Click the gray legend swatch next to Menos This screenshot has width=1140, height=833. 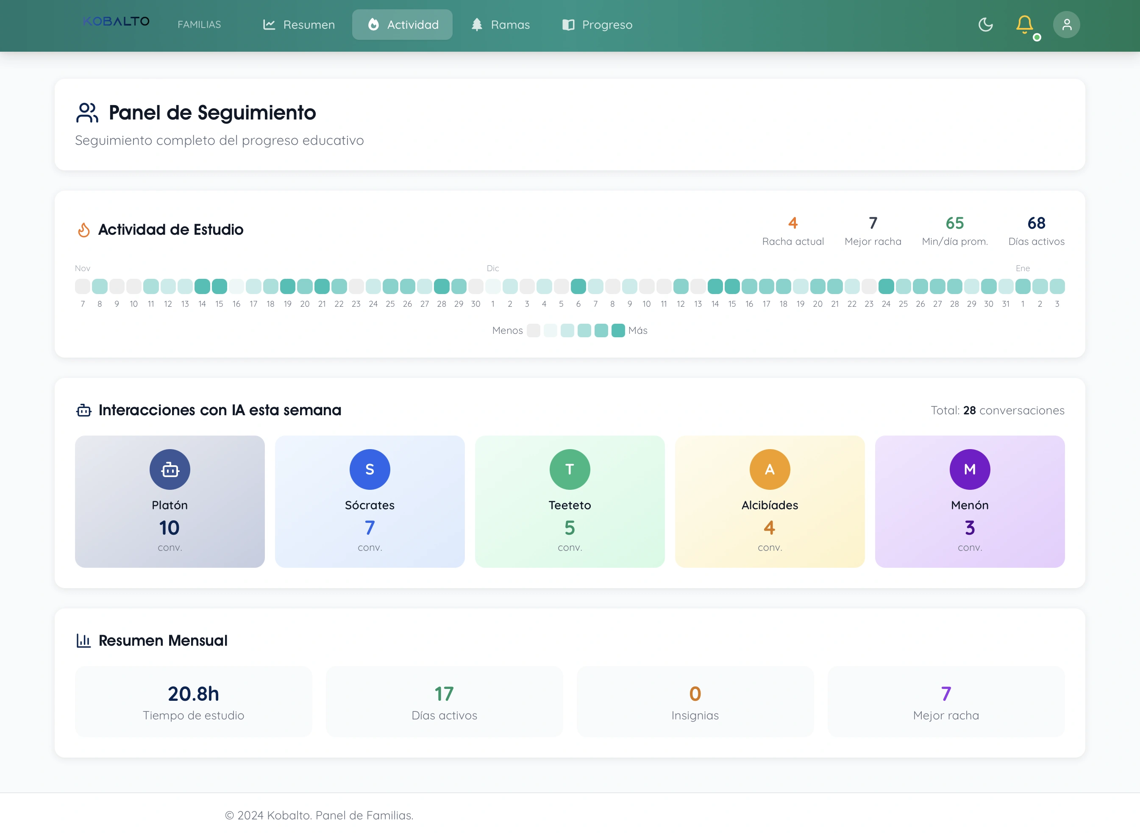point(533,330)
